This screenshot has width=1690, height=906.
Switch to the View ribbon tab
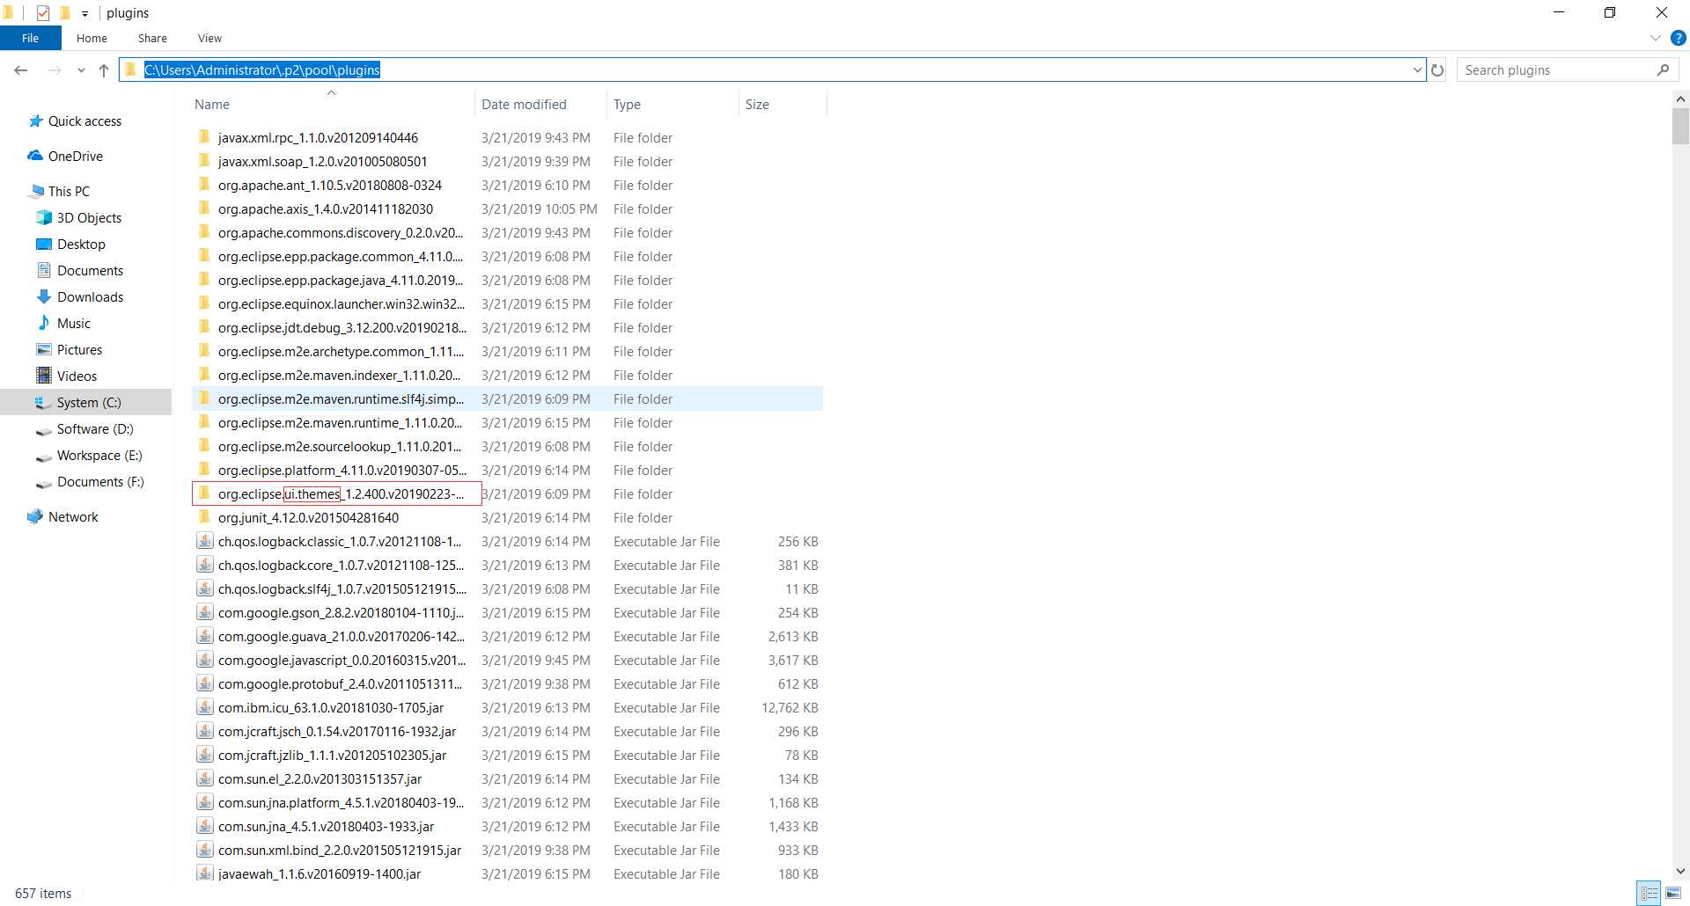(x=209, y=38)
